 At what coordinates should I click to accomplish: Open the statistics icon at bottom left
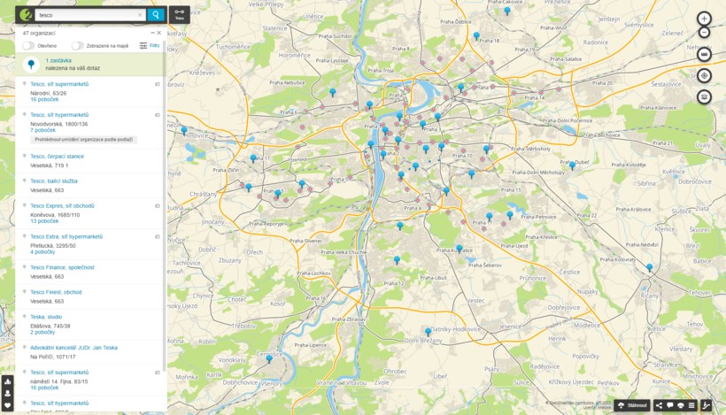coord(7,381)
